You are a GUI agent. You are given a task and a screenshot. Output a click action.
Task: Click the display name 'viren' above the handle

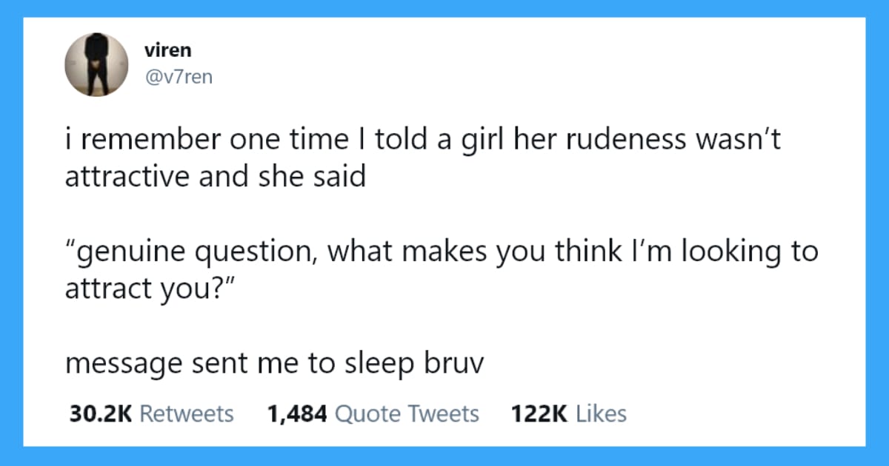(x=169, y=50)
